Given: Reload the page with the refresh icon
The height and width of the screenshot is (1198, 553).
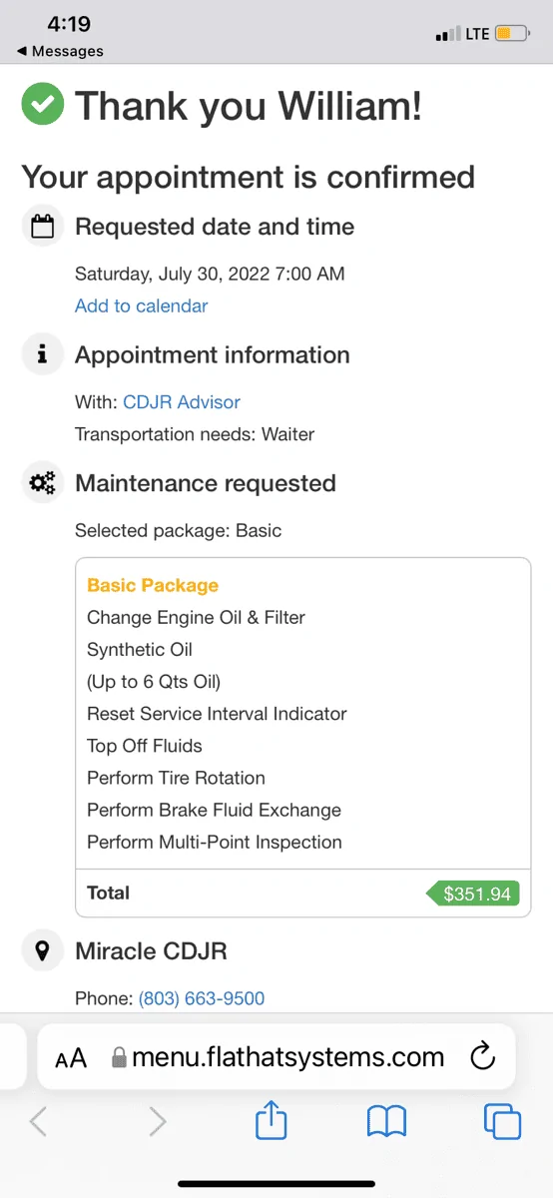Looking at the screenshot, I should click(483, 1056).
